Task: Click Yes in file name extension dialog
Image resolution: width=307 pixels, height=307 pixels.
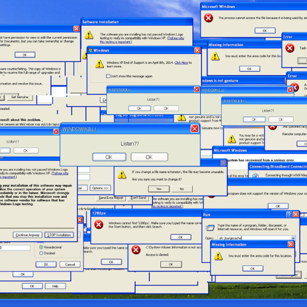Action: (x=159, y=189)
